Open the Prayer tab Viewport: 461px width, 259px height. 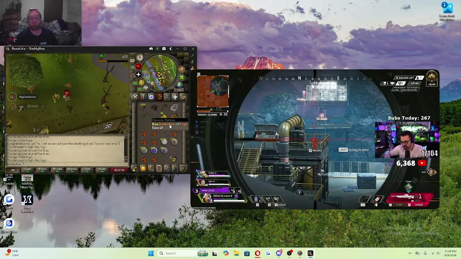coord(175,97)
